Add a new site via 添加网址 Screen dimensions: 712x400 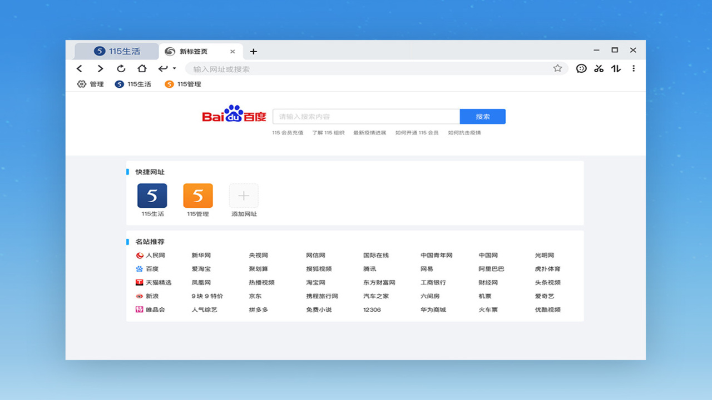[x=243, y=196]
